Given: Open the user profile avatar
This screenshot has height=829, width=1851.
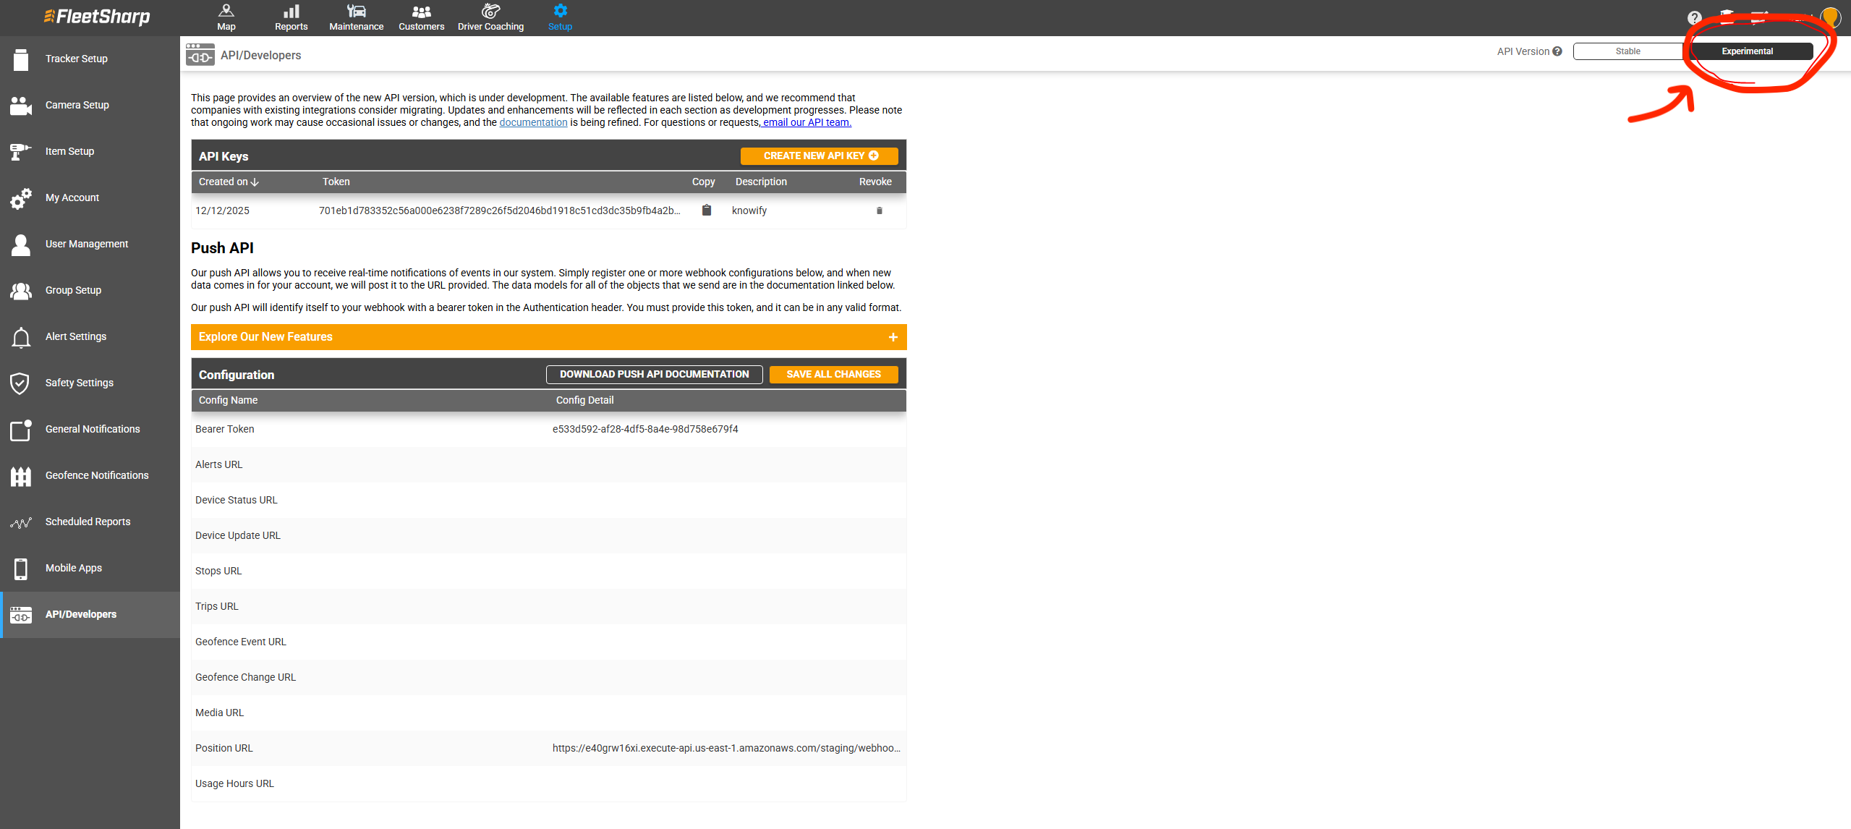Looking at the screenshot, I should pyautogui.click(x=1831, y=17).
